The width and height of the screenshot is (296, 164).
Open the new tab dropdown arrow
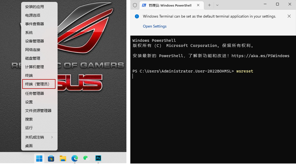tap(217, 5)
